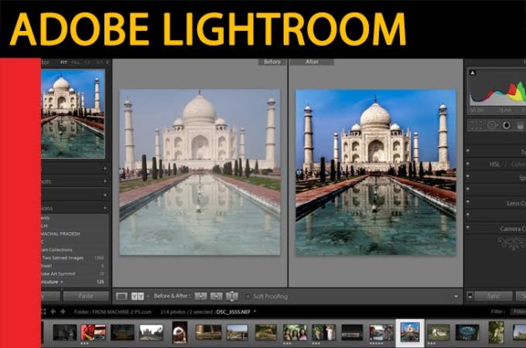Click the swap before and after settings icon
Screen dimensions: 526x348
click(232, 296)
